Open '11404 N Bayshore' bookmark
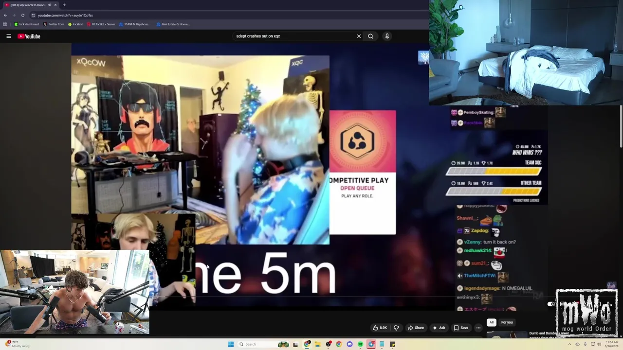623x350 pixels. click(134, 24)
